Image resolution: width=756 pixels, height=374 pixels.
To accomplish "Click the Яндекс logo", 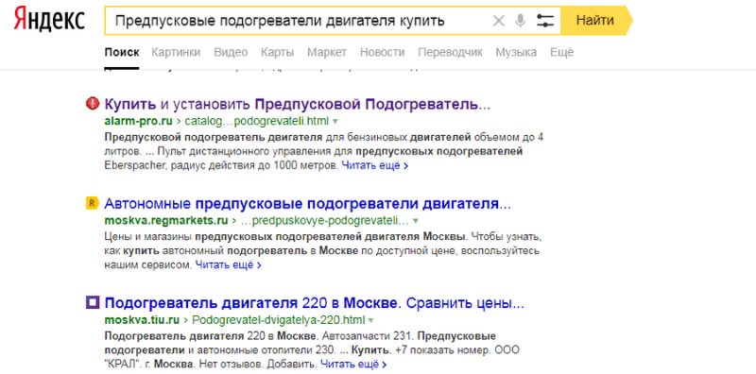I will pos(49,19).
